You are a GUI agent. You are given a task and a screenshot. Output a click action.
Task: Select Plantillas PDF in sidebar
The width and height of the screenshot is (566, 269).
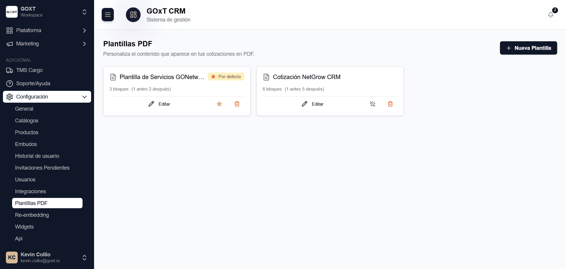click(x=47, y=203)
